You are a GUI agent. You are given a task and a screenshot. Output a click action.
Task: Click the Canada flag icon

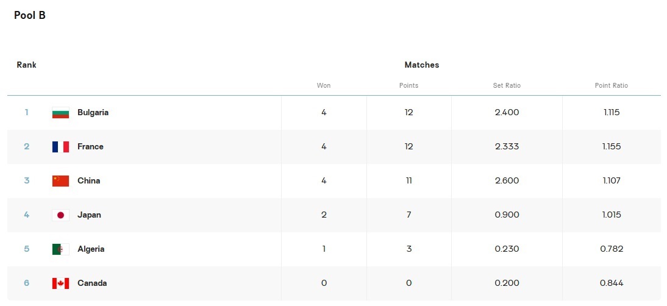[60, 283]
